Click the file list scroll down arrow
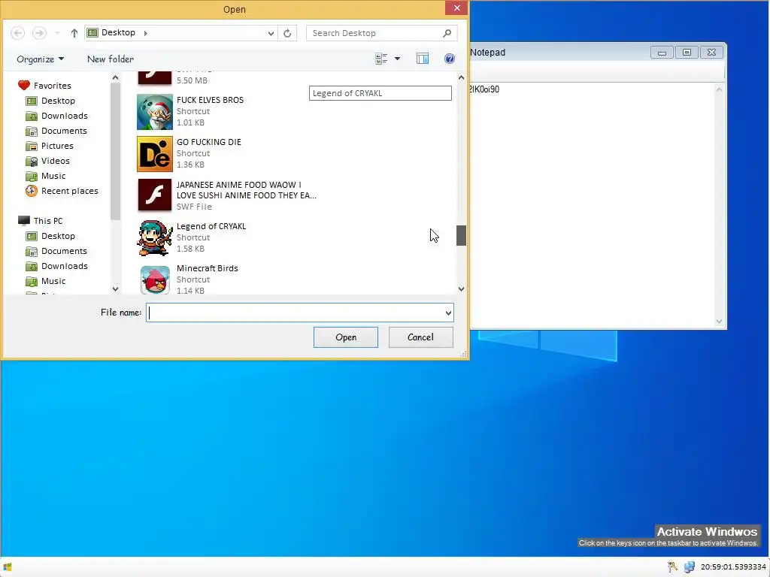Viewport: 770px width, 577px height. click(x=461, y=289)
